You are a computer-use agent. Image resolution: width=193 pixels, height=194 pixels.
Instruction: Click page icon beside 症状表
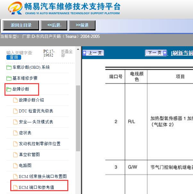[x=15, y=133]
